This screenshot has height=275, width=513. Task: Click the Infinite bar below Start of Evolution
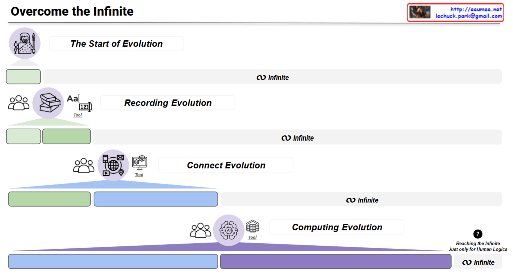coord(272,77)
